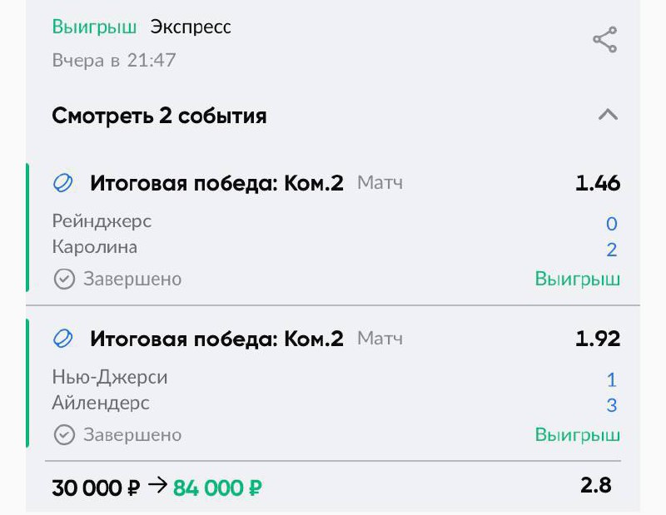The image size is (666, 515).
Task: Open Рейнджерс team name
Action: coord(102,221)
